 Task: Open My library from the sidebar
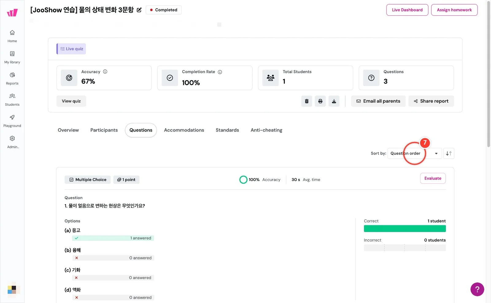(x=12, y=57)
